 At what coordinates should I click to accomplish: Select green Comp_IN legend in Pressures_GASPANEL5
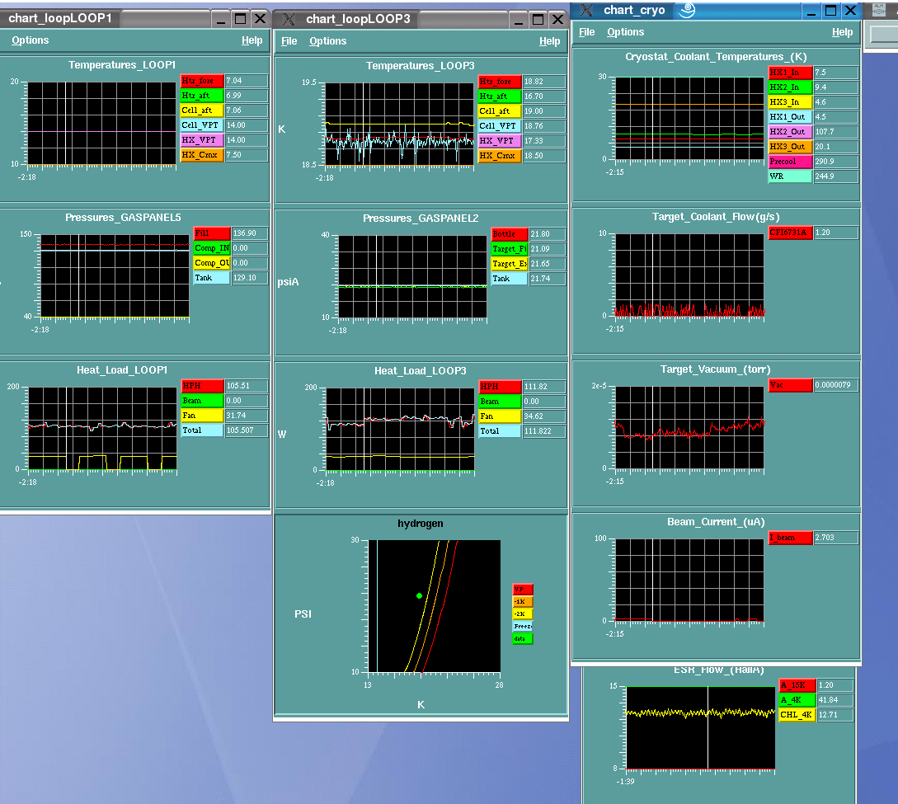point(212,248)
